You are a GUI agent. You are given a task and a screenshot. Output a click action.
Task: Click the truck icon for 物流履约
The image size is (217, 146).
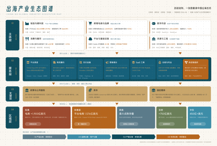(54, 63)
